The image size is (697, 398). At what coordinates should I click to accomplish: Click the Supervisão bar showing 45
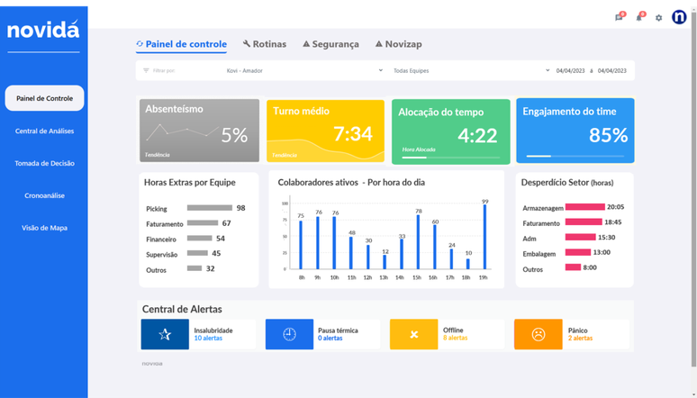pyautogui.click(x=197, y=253)
